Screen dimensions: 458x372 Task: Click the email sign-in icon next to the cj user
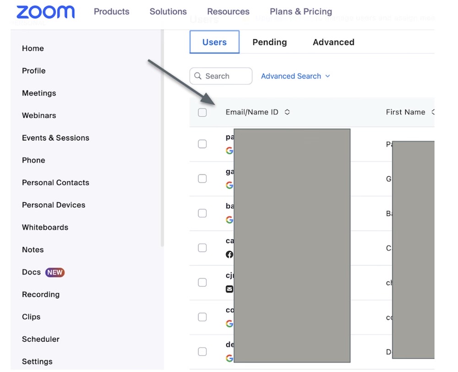point(229,289)
